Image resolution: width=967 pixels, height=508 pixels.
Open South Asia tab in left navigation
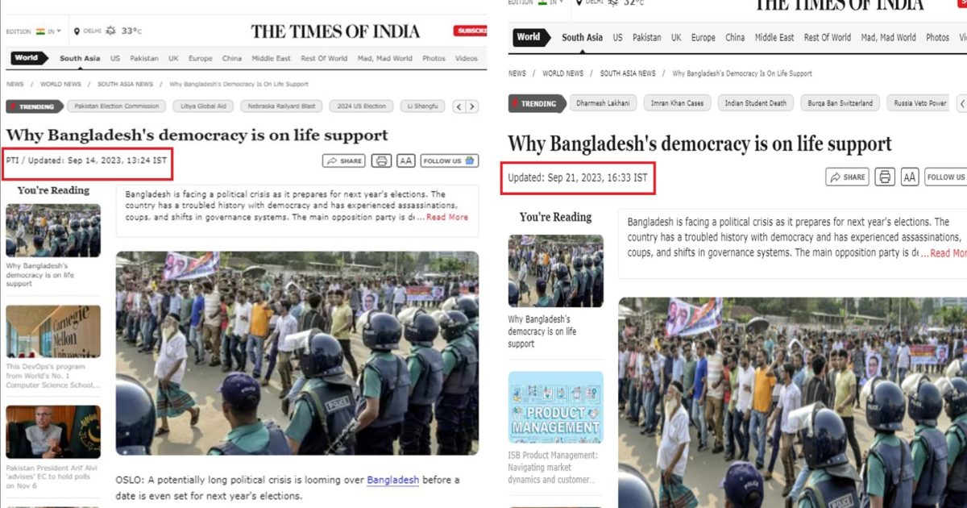coord(80,58)
